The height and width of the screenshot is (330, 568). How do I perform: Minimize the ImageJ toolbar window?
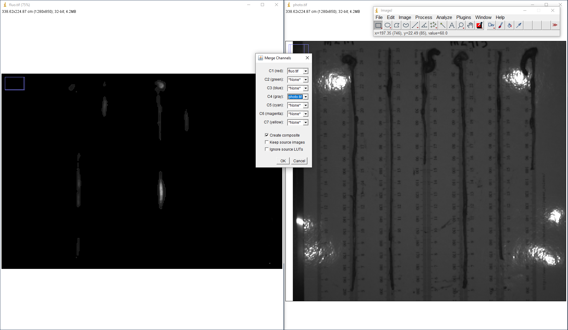[525, 10]
